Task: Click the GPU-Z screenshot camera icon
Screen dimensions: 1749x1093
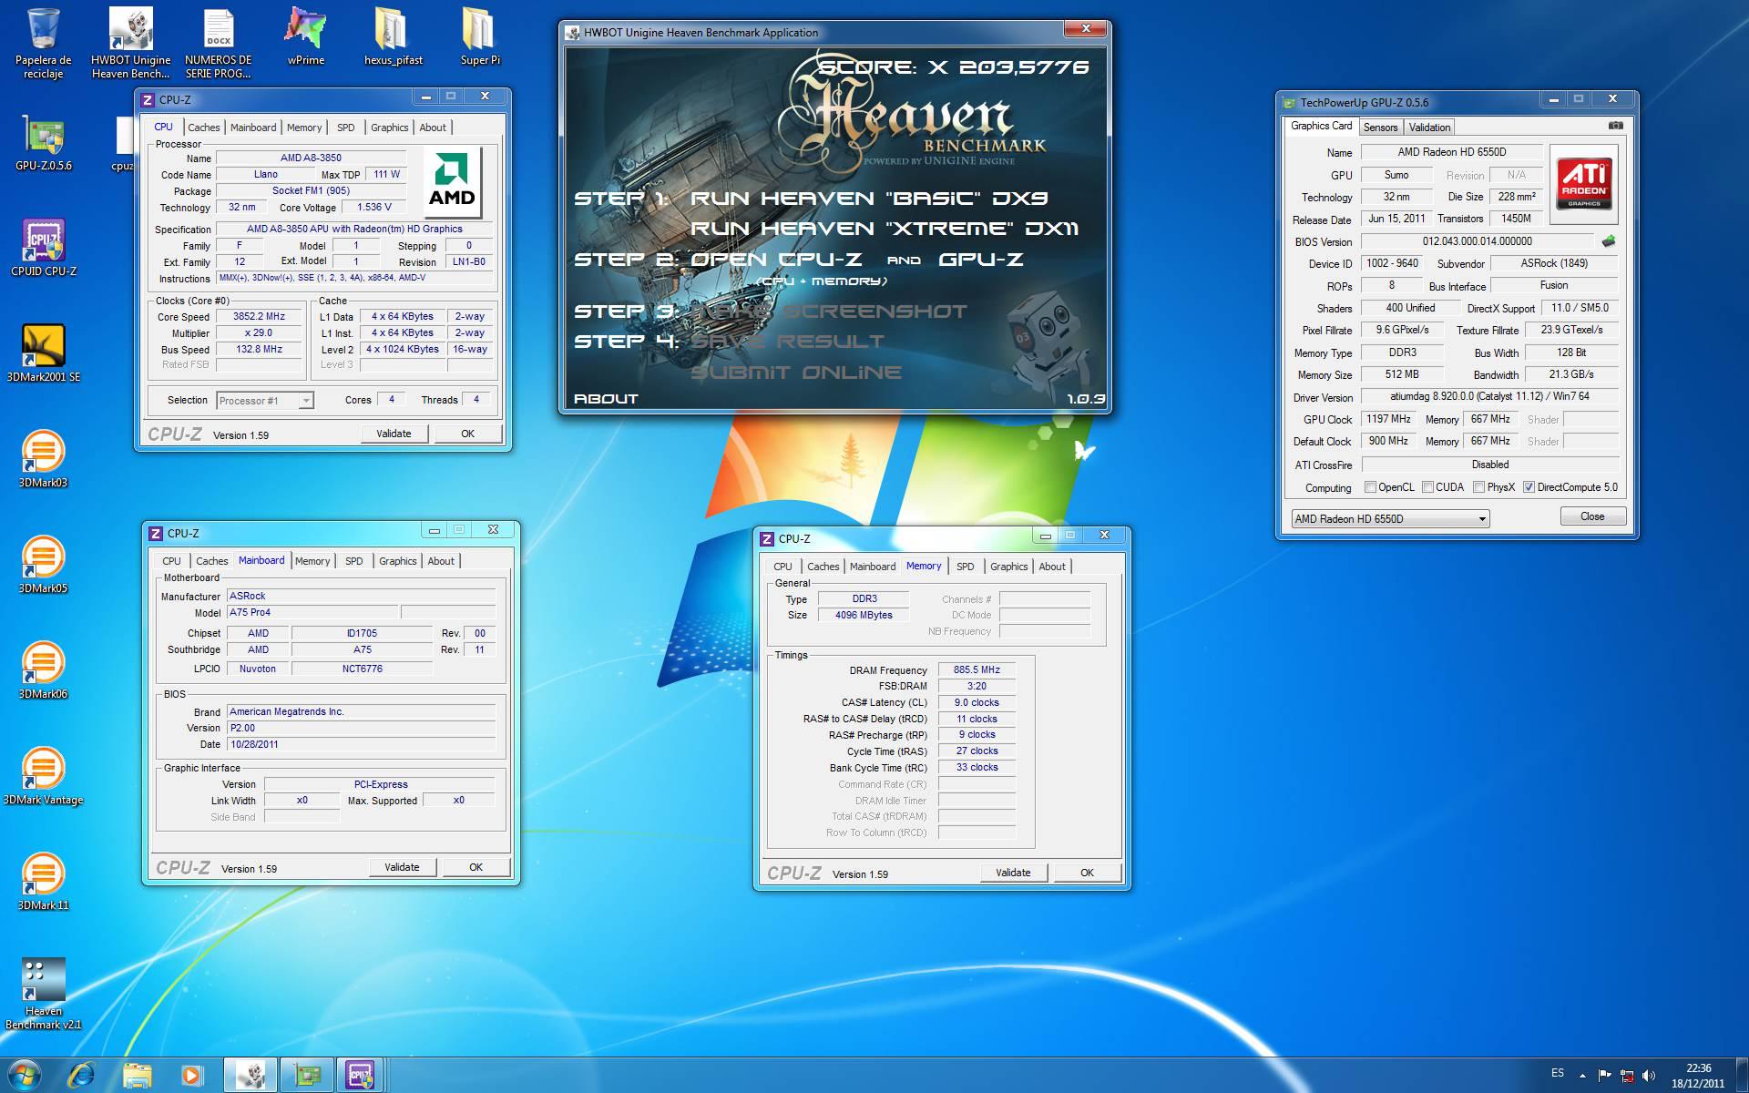Action: 1615,126
